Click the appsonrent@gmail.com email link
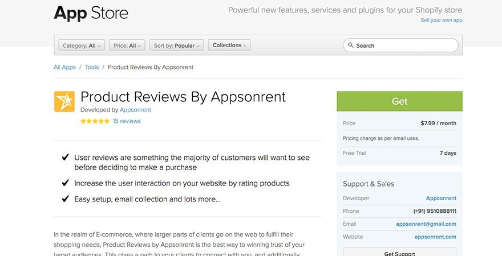The height and width of the screenshot is (256, 502). click(x=426, y=224)
